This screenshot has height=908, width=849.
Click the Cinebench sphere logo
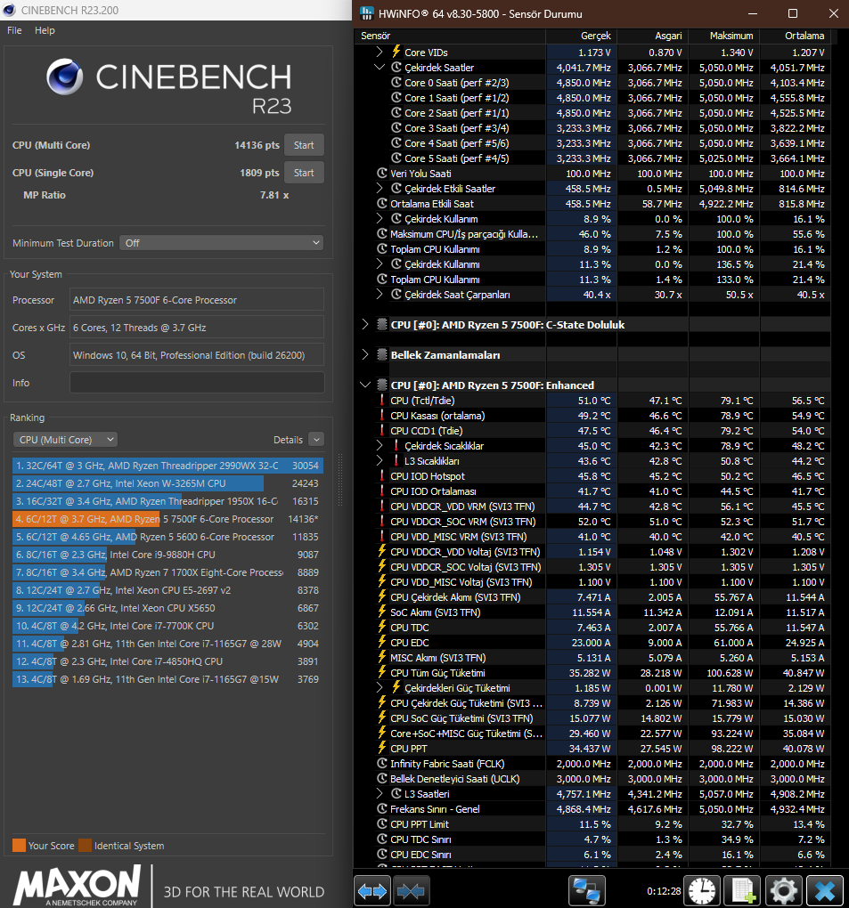64,77
